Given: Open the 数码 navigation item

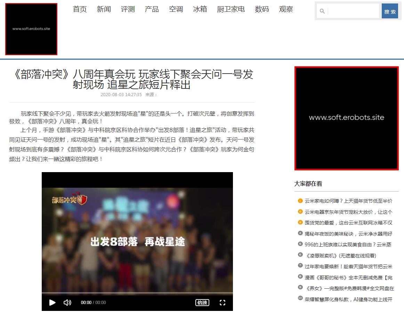Looking at the screenshot, I should (x=262, y=9).
